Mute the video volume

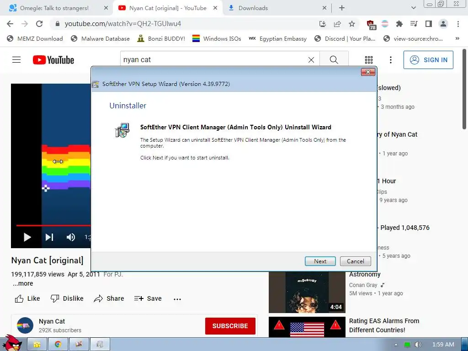click(x=70, y=237)
